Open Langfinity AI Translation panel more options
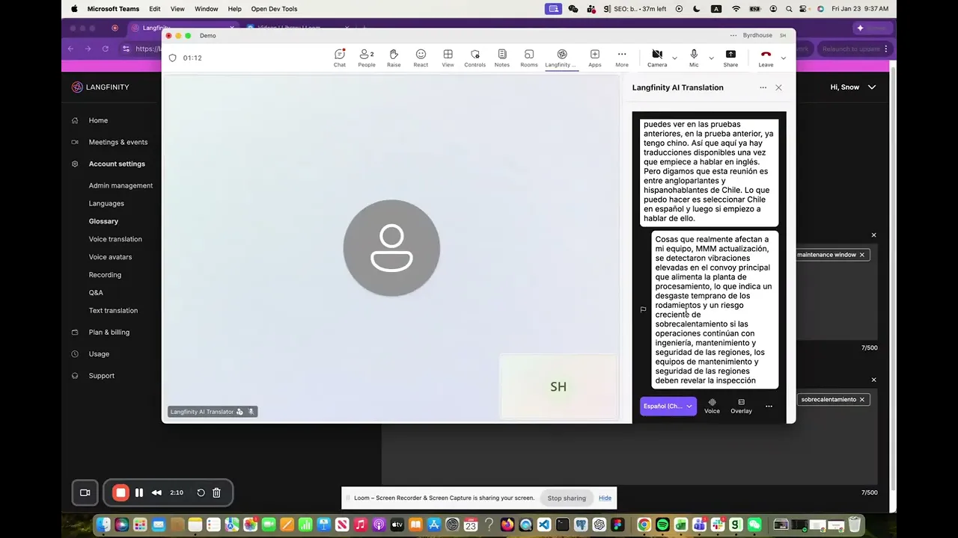The image size is (958, 538). point(763,87)
